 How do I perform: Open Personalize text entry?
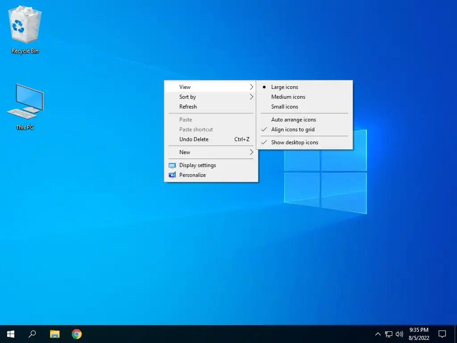[193, 175]
